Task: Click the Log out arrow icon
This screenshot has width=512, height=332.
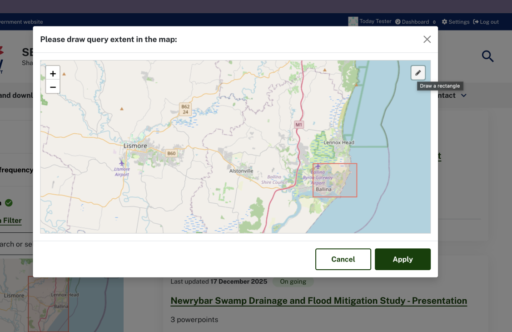Action: [476, 22]
